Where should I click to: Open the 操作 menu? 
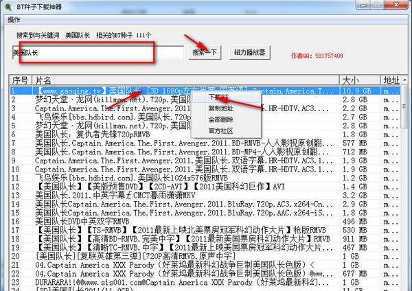[14, 19]
